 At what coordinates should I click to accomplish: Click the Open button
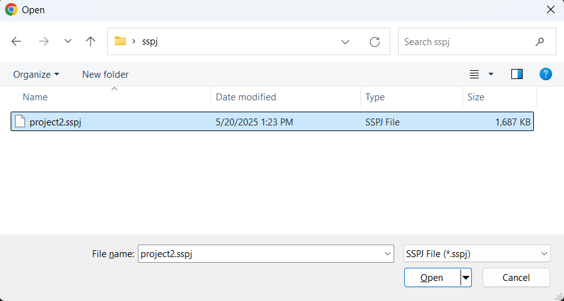[432, 278]
